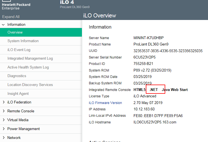Launch the HTML5 remote console
The image size is (208, 142).
(139, 90)
